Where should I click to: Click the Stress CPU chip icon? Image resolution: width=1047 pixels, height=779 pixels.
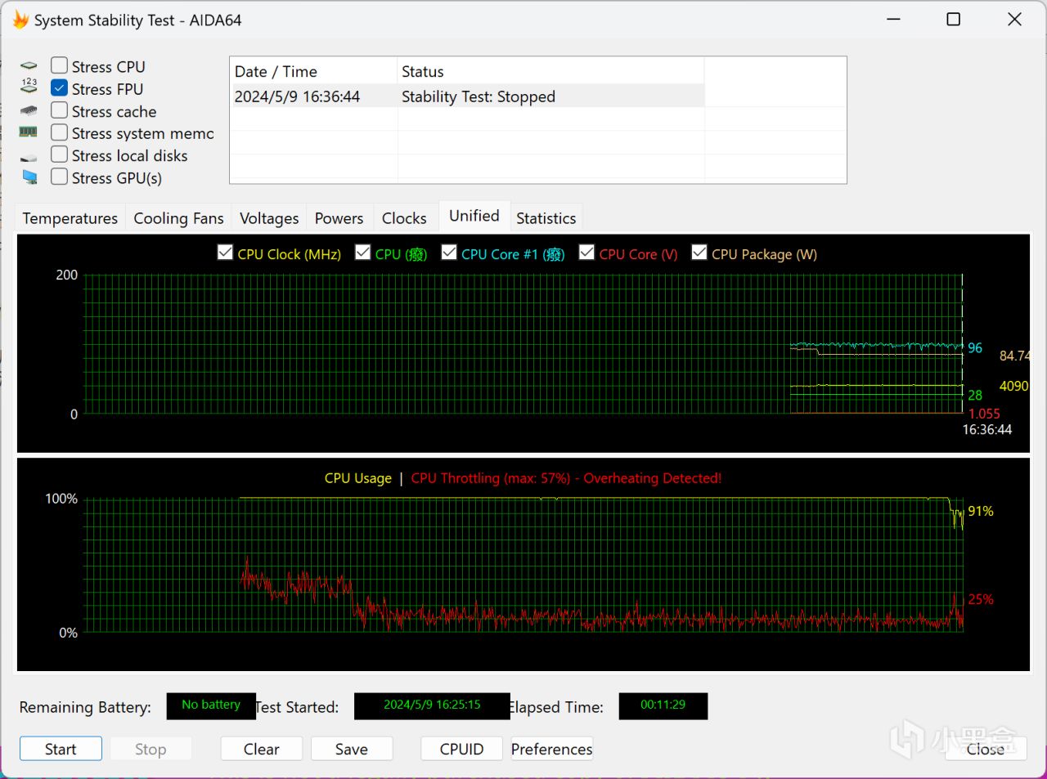click(29, 65)
